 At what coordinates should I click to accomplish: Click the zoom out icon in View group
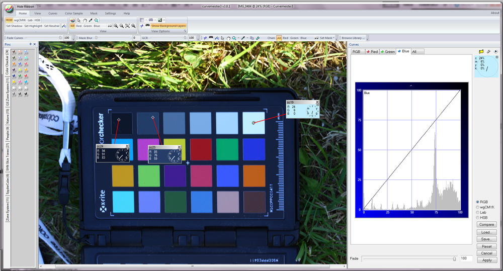[122, 26]
